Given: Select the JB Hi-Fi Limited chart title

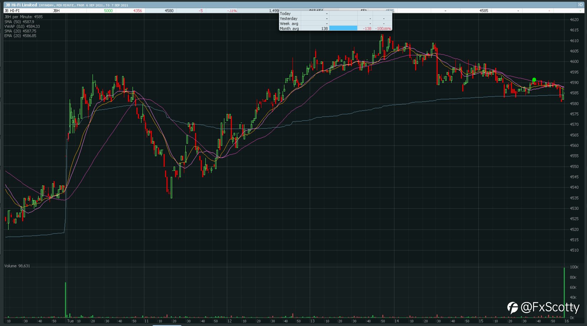Looking at the screenshot, I should [x=21, y=5].
